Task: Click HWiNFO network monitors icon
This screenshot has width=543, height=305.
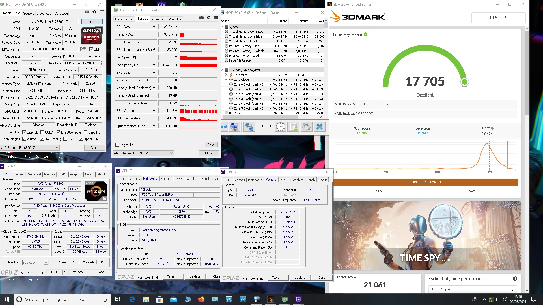Action: tap(249, 127)
